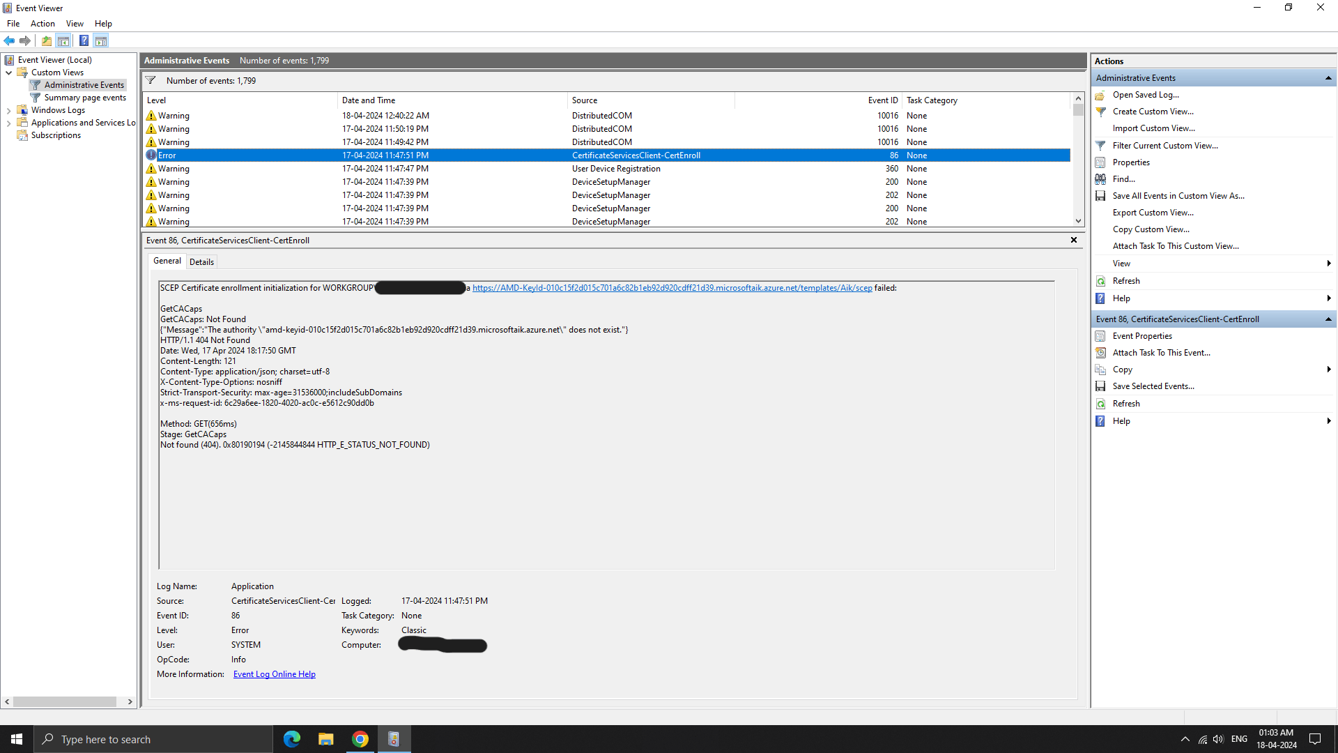Toggle the Show/Hide Action Pane icon
The width and height of the screenshot is (1338, 753).
click(x=101, y=40)
